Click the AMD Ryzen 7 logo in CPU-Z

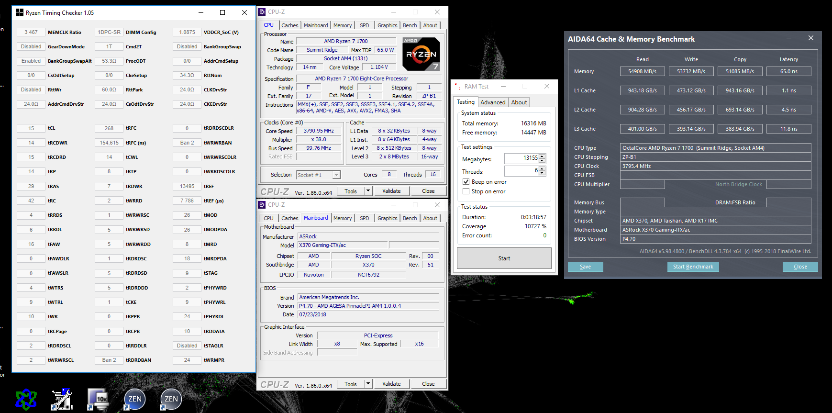click(421, 54)
